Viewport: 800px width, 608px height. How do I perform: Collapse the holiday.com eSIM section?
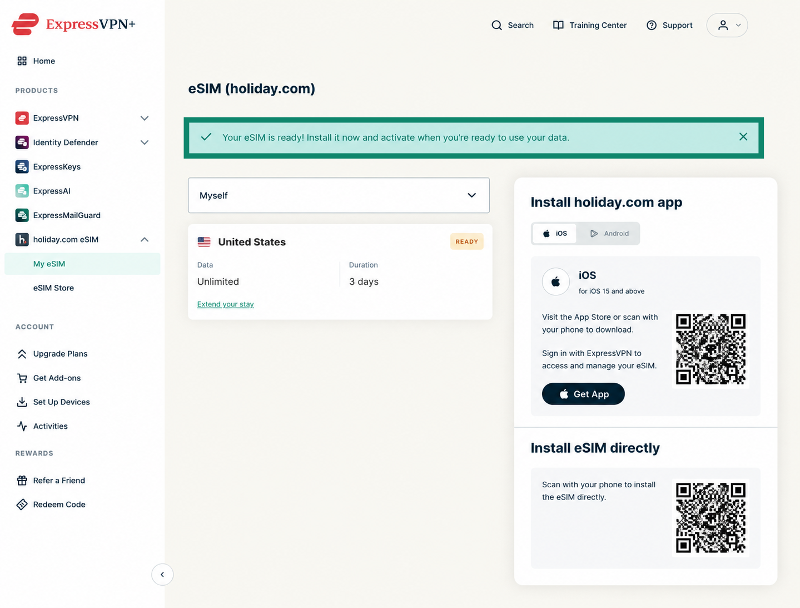click(145, 240)
